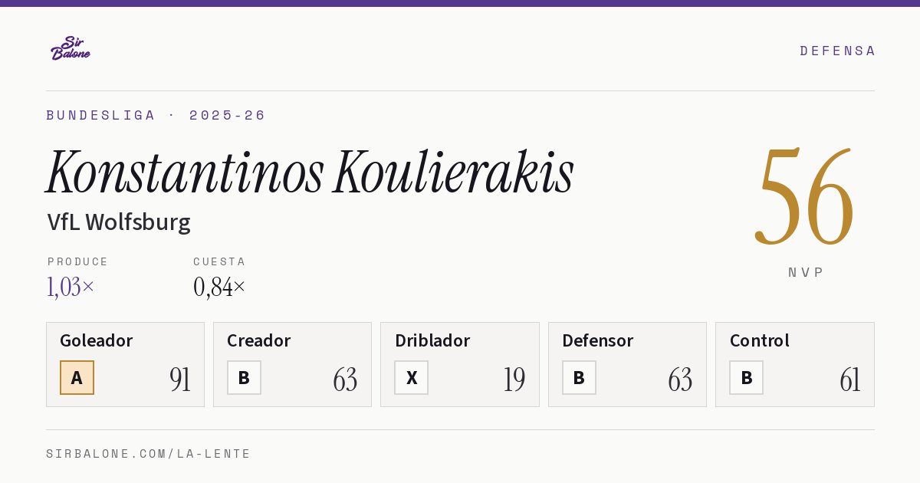This screenshot has width=920, height=483.
Task: Select the Konstantinos Koulierakis player name
Action: pyautogui.click(x=310, y=172)
